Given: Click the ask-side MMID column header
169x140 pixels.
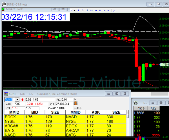Looking at the screenshot, I should [75, 112].
